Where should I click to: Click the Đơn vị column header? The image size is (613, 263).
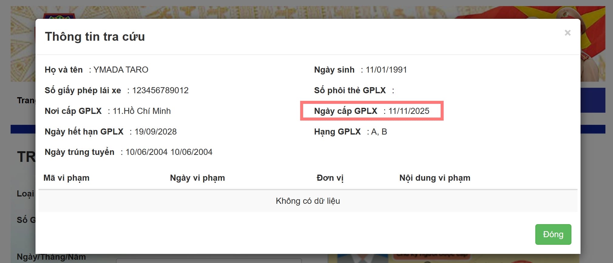click(330, 178)
